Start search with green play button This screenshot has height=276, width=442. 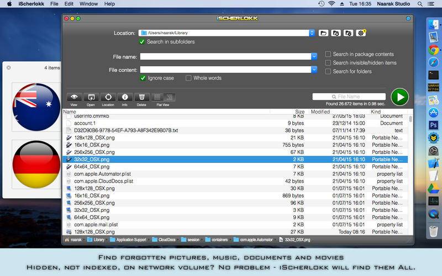coord(399,97)
